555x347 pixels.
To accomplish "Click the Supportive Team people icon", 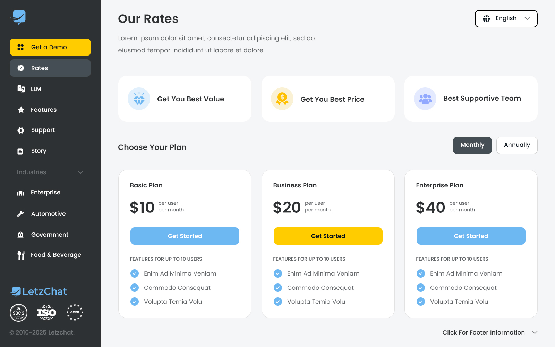I will (x=425, y=99).
